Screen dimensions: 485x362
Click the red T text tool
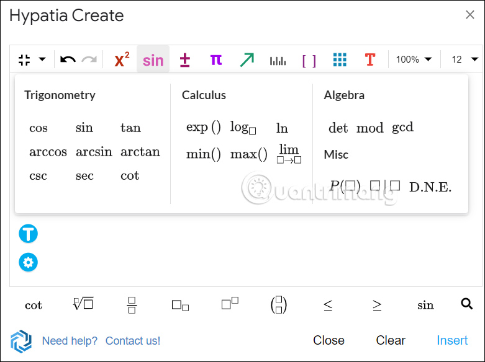pos(370,60)
